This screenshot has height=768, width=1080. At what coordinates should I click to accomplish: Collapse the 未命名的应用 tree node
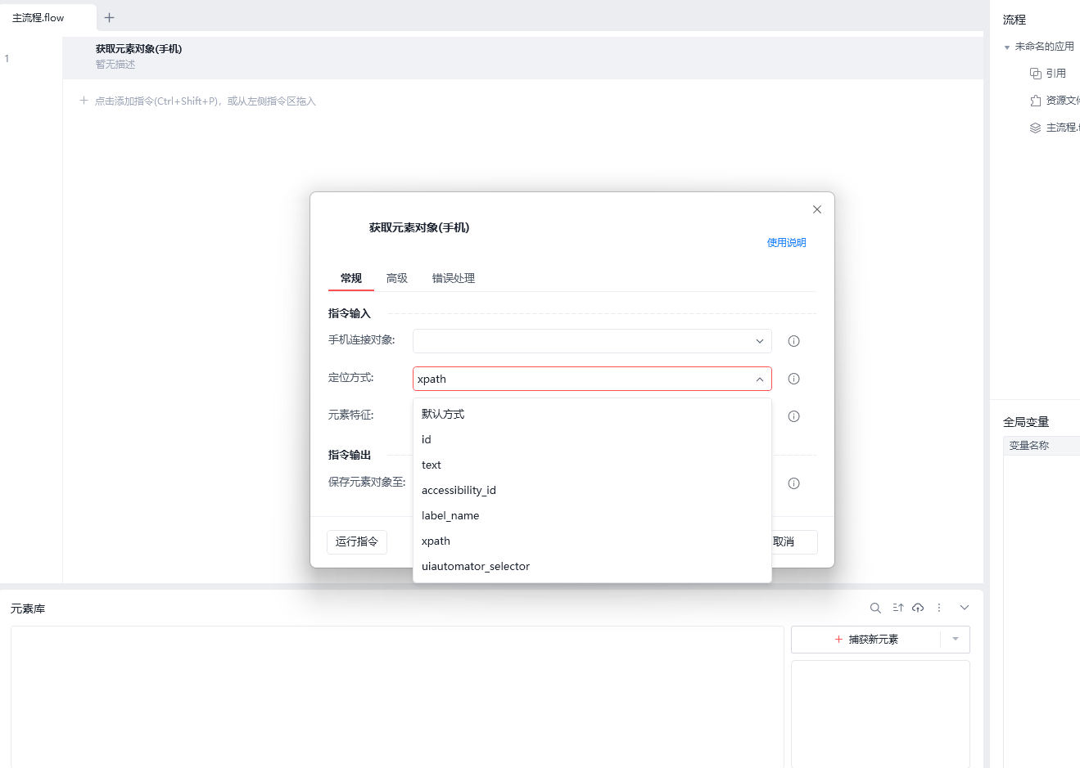click(1007, 47)
